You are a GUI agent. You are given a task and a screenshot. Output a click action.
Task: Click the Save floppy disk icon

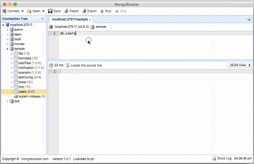point(50,11)
